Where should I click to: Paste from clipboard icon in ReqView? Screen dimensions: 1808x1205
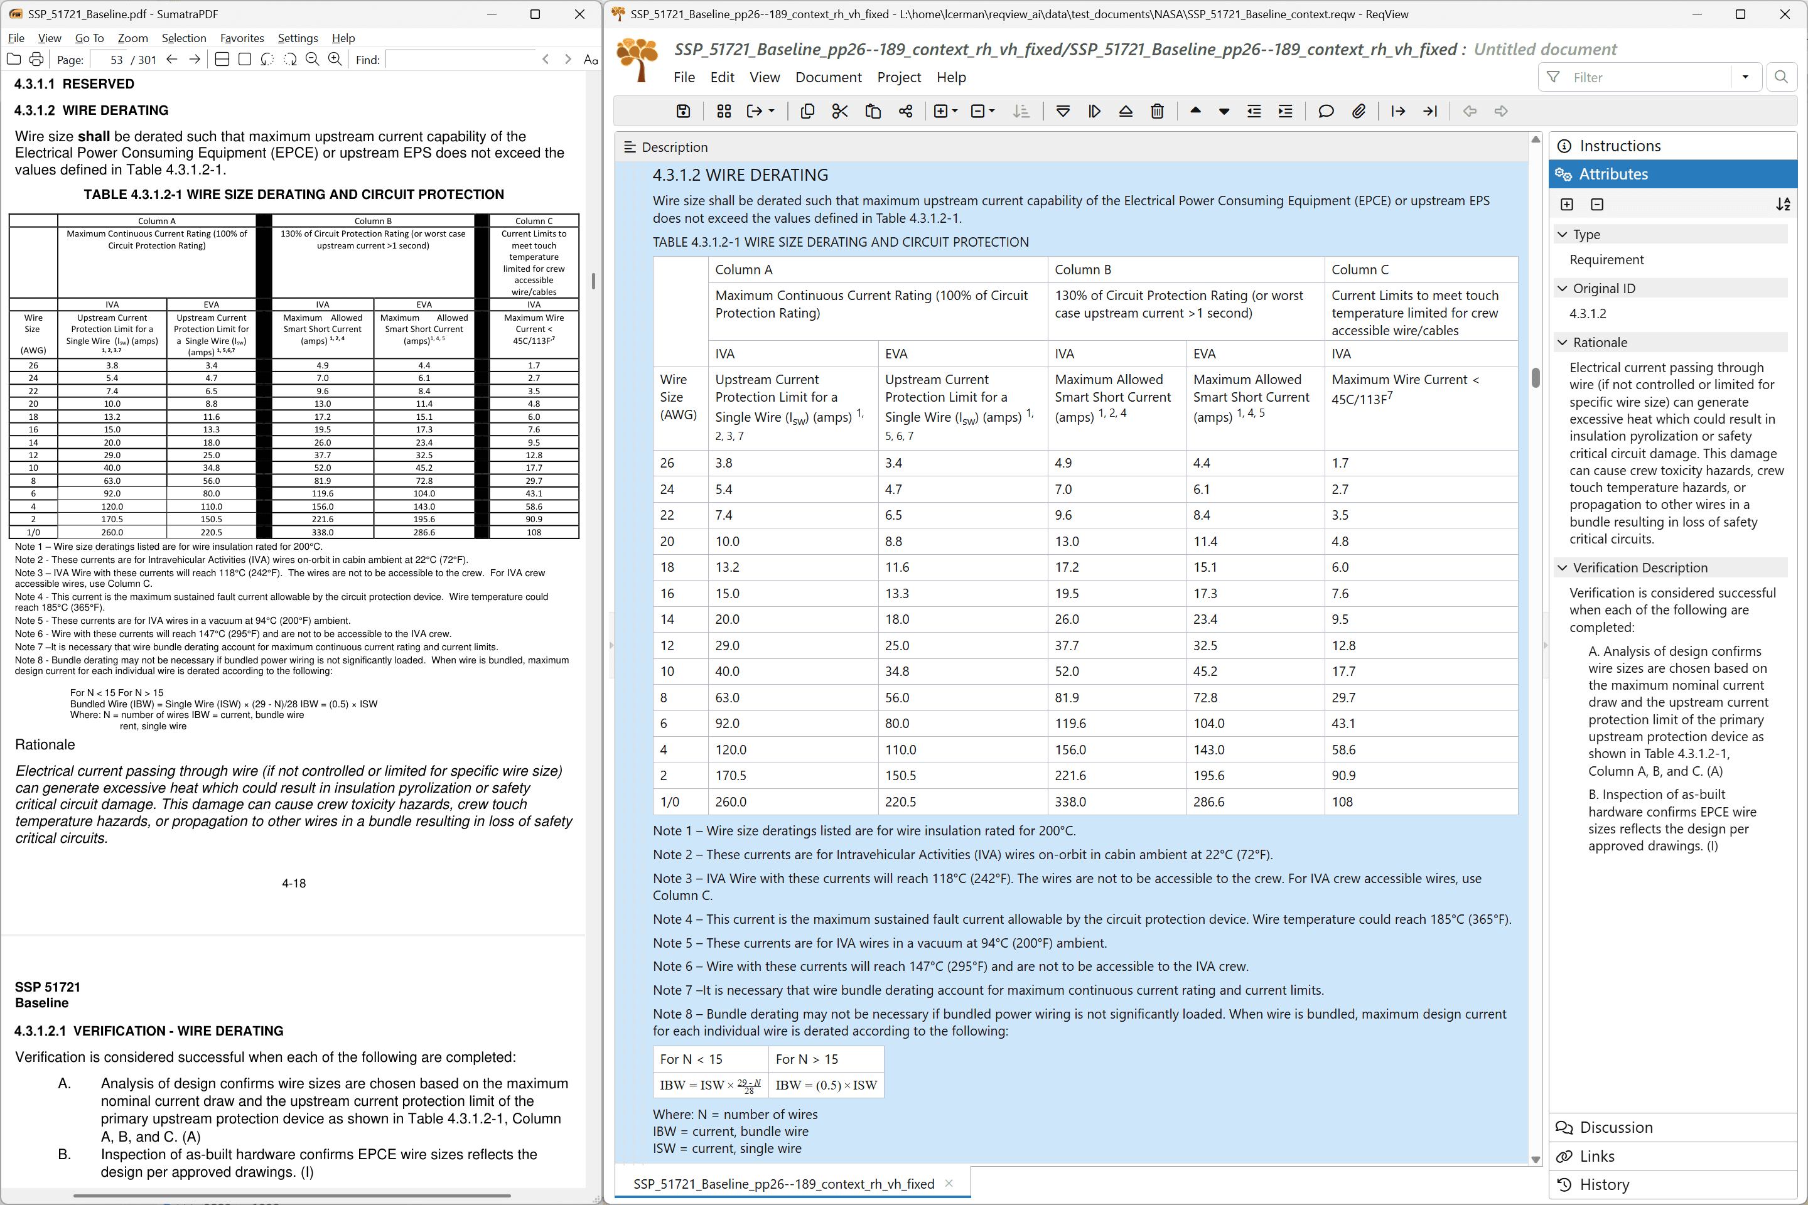tap(873, 112)
